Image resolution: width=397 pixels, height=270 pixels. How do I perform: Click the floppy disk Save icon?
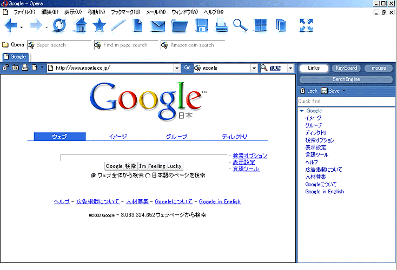click(202, 25)
